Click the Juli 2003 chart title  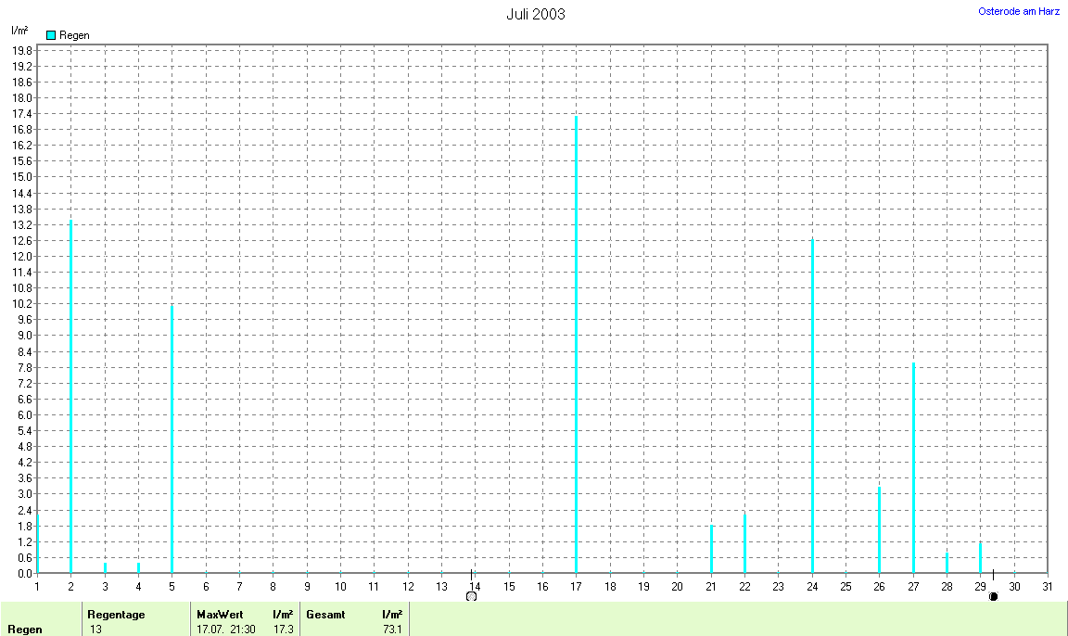pos(535,14)
